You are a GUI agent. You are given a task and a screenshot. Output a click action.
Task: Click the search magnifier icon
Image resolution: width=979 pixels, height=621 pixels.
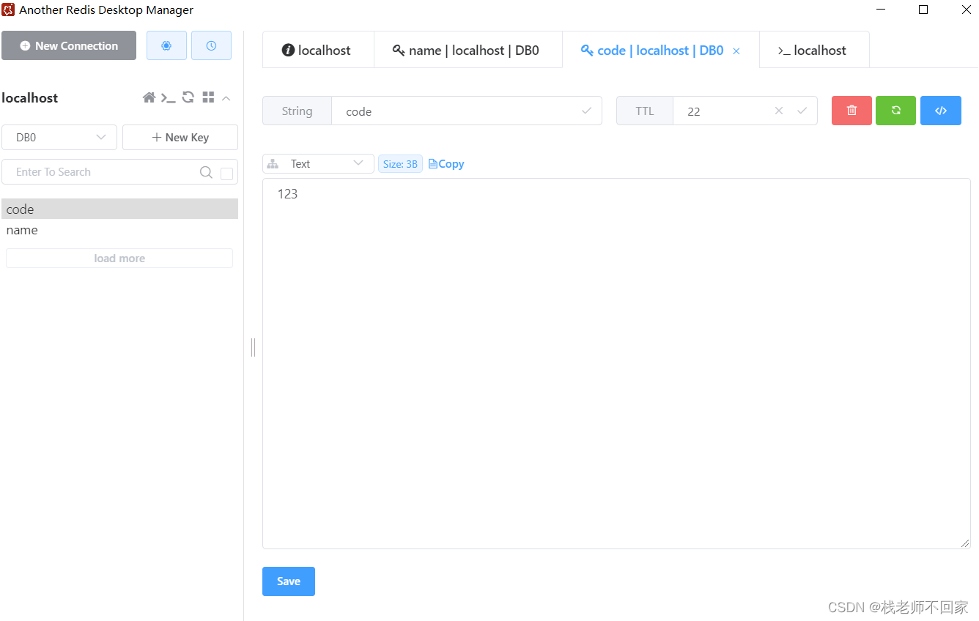click(x=206, y=172)
